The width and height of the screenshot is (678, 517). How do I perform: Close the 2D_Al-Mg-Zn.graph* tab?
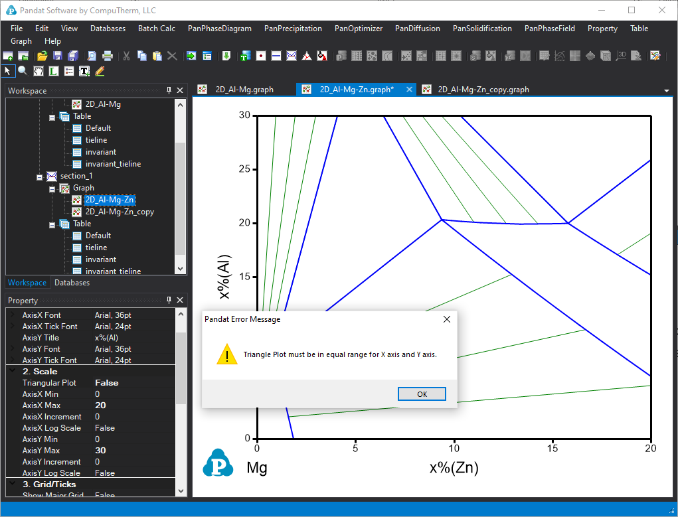(409, 90)
